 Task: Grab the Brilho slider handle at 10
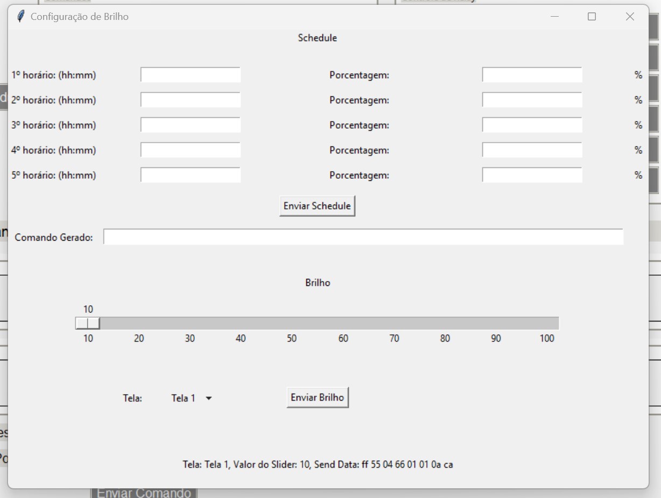pyautogui.click(x=88, y=323)
